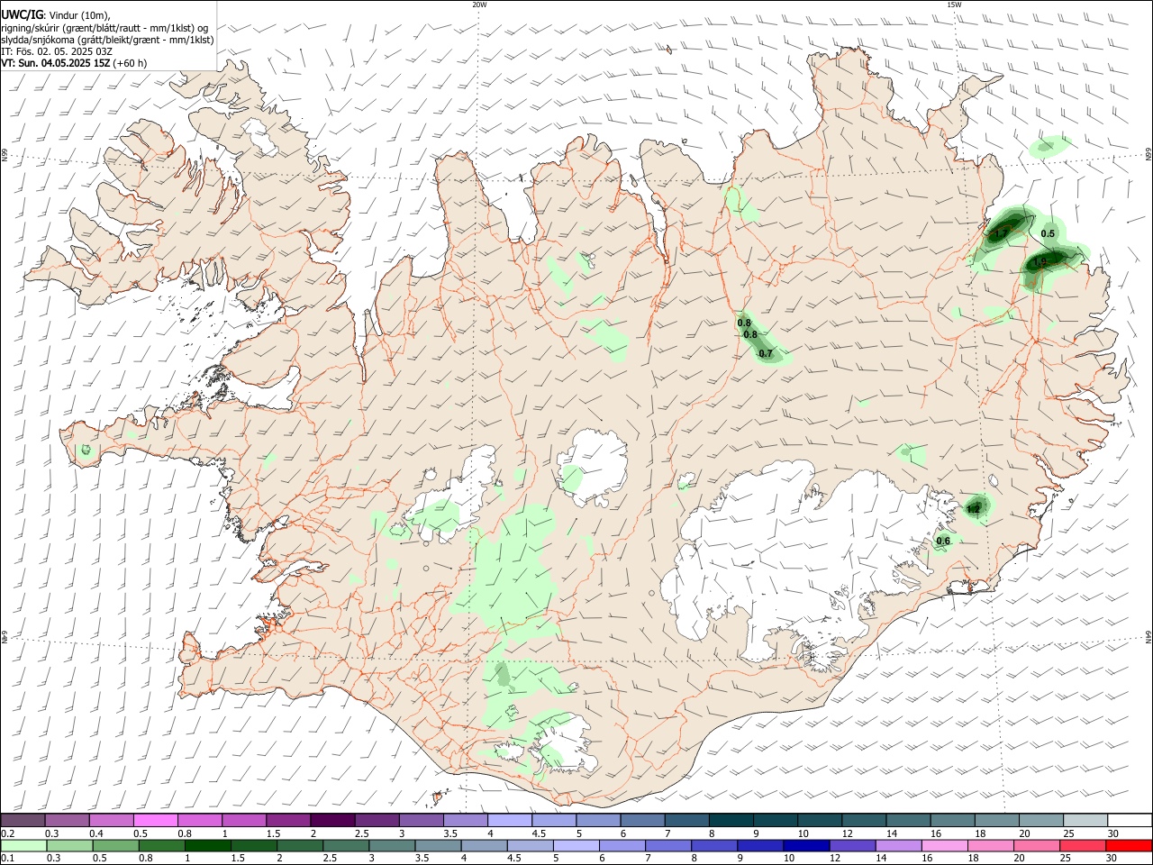Viewport: 1153px width, 865px height.
Task: Click the '0.1' tick label in rain legend
Action: (7, 858)
